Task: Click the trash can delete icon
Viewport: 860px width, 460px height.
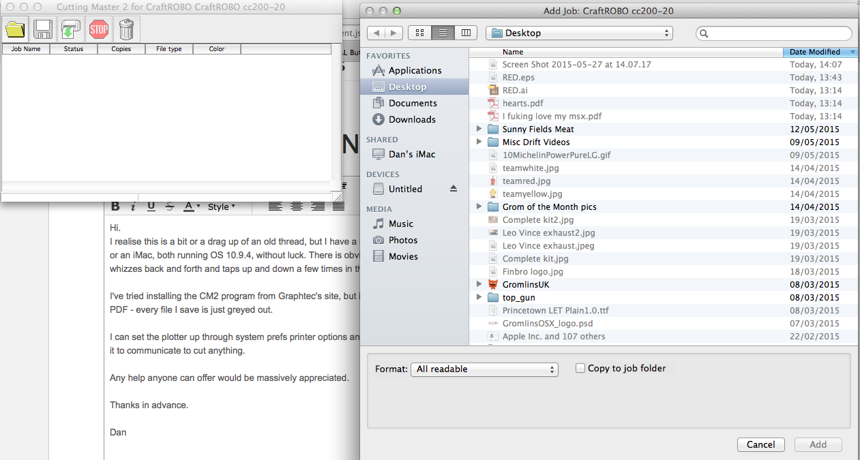Action: tap(127, 29)
